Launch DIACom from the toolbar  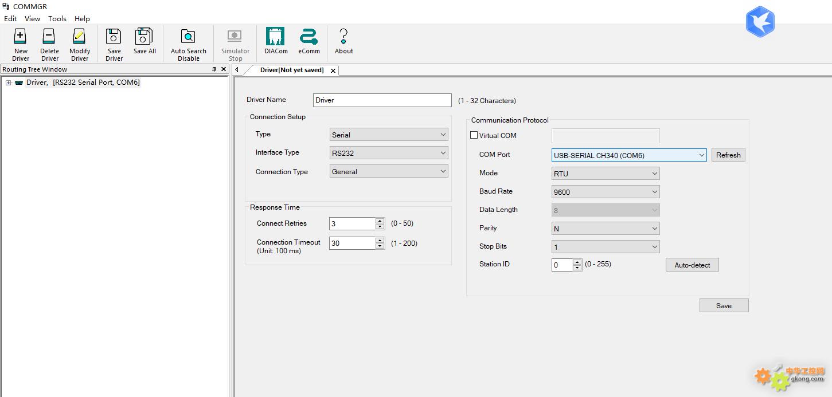pyautogui.click(x=276, y=37)
